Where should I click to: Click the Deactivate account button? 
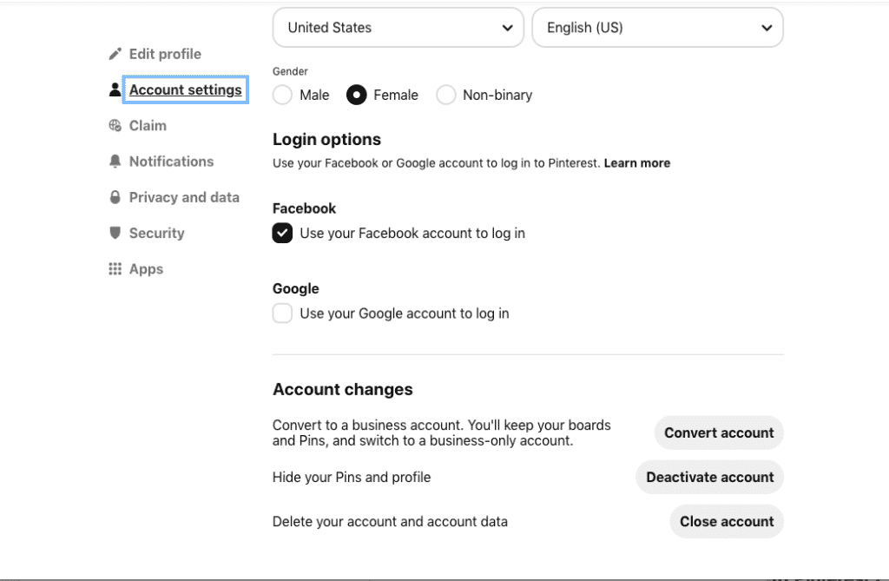[x=709, y=477]
